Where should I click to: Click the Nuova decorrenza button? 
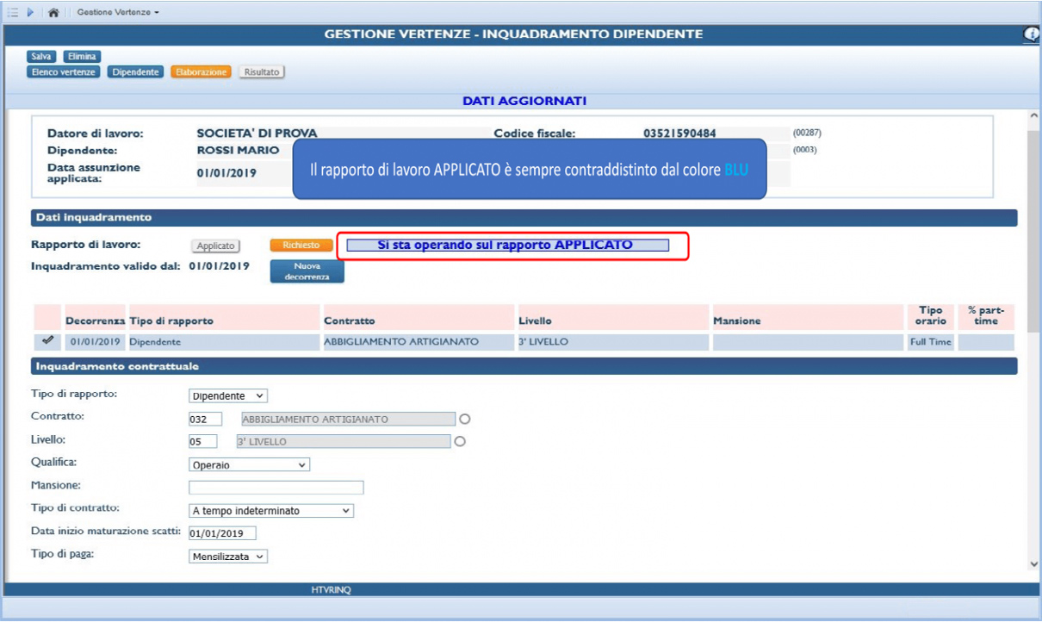tap(307, 271)
